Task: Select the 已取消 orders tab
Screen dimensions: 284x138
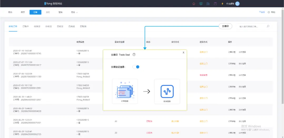Action: [83, 27]
